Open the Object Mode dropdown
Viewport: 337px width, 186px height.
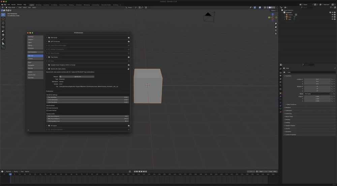(11, 7)
